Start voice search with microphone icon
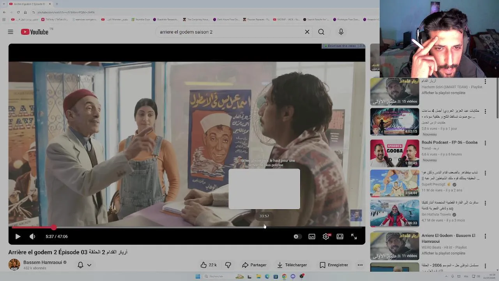The width and height of the screenshot is (499, 281). [341, 32]
